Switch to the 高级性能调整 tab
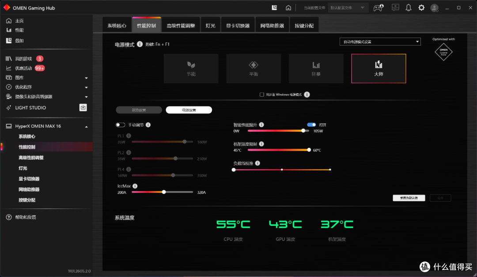This screenshot has height=277, width=477. (x=181, y=26)
